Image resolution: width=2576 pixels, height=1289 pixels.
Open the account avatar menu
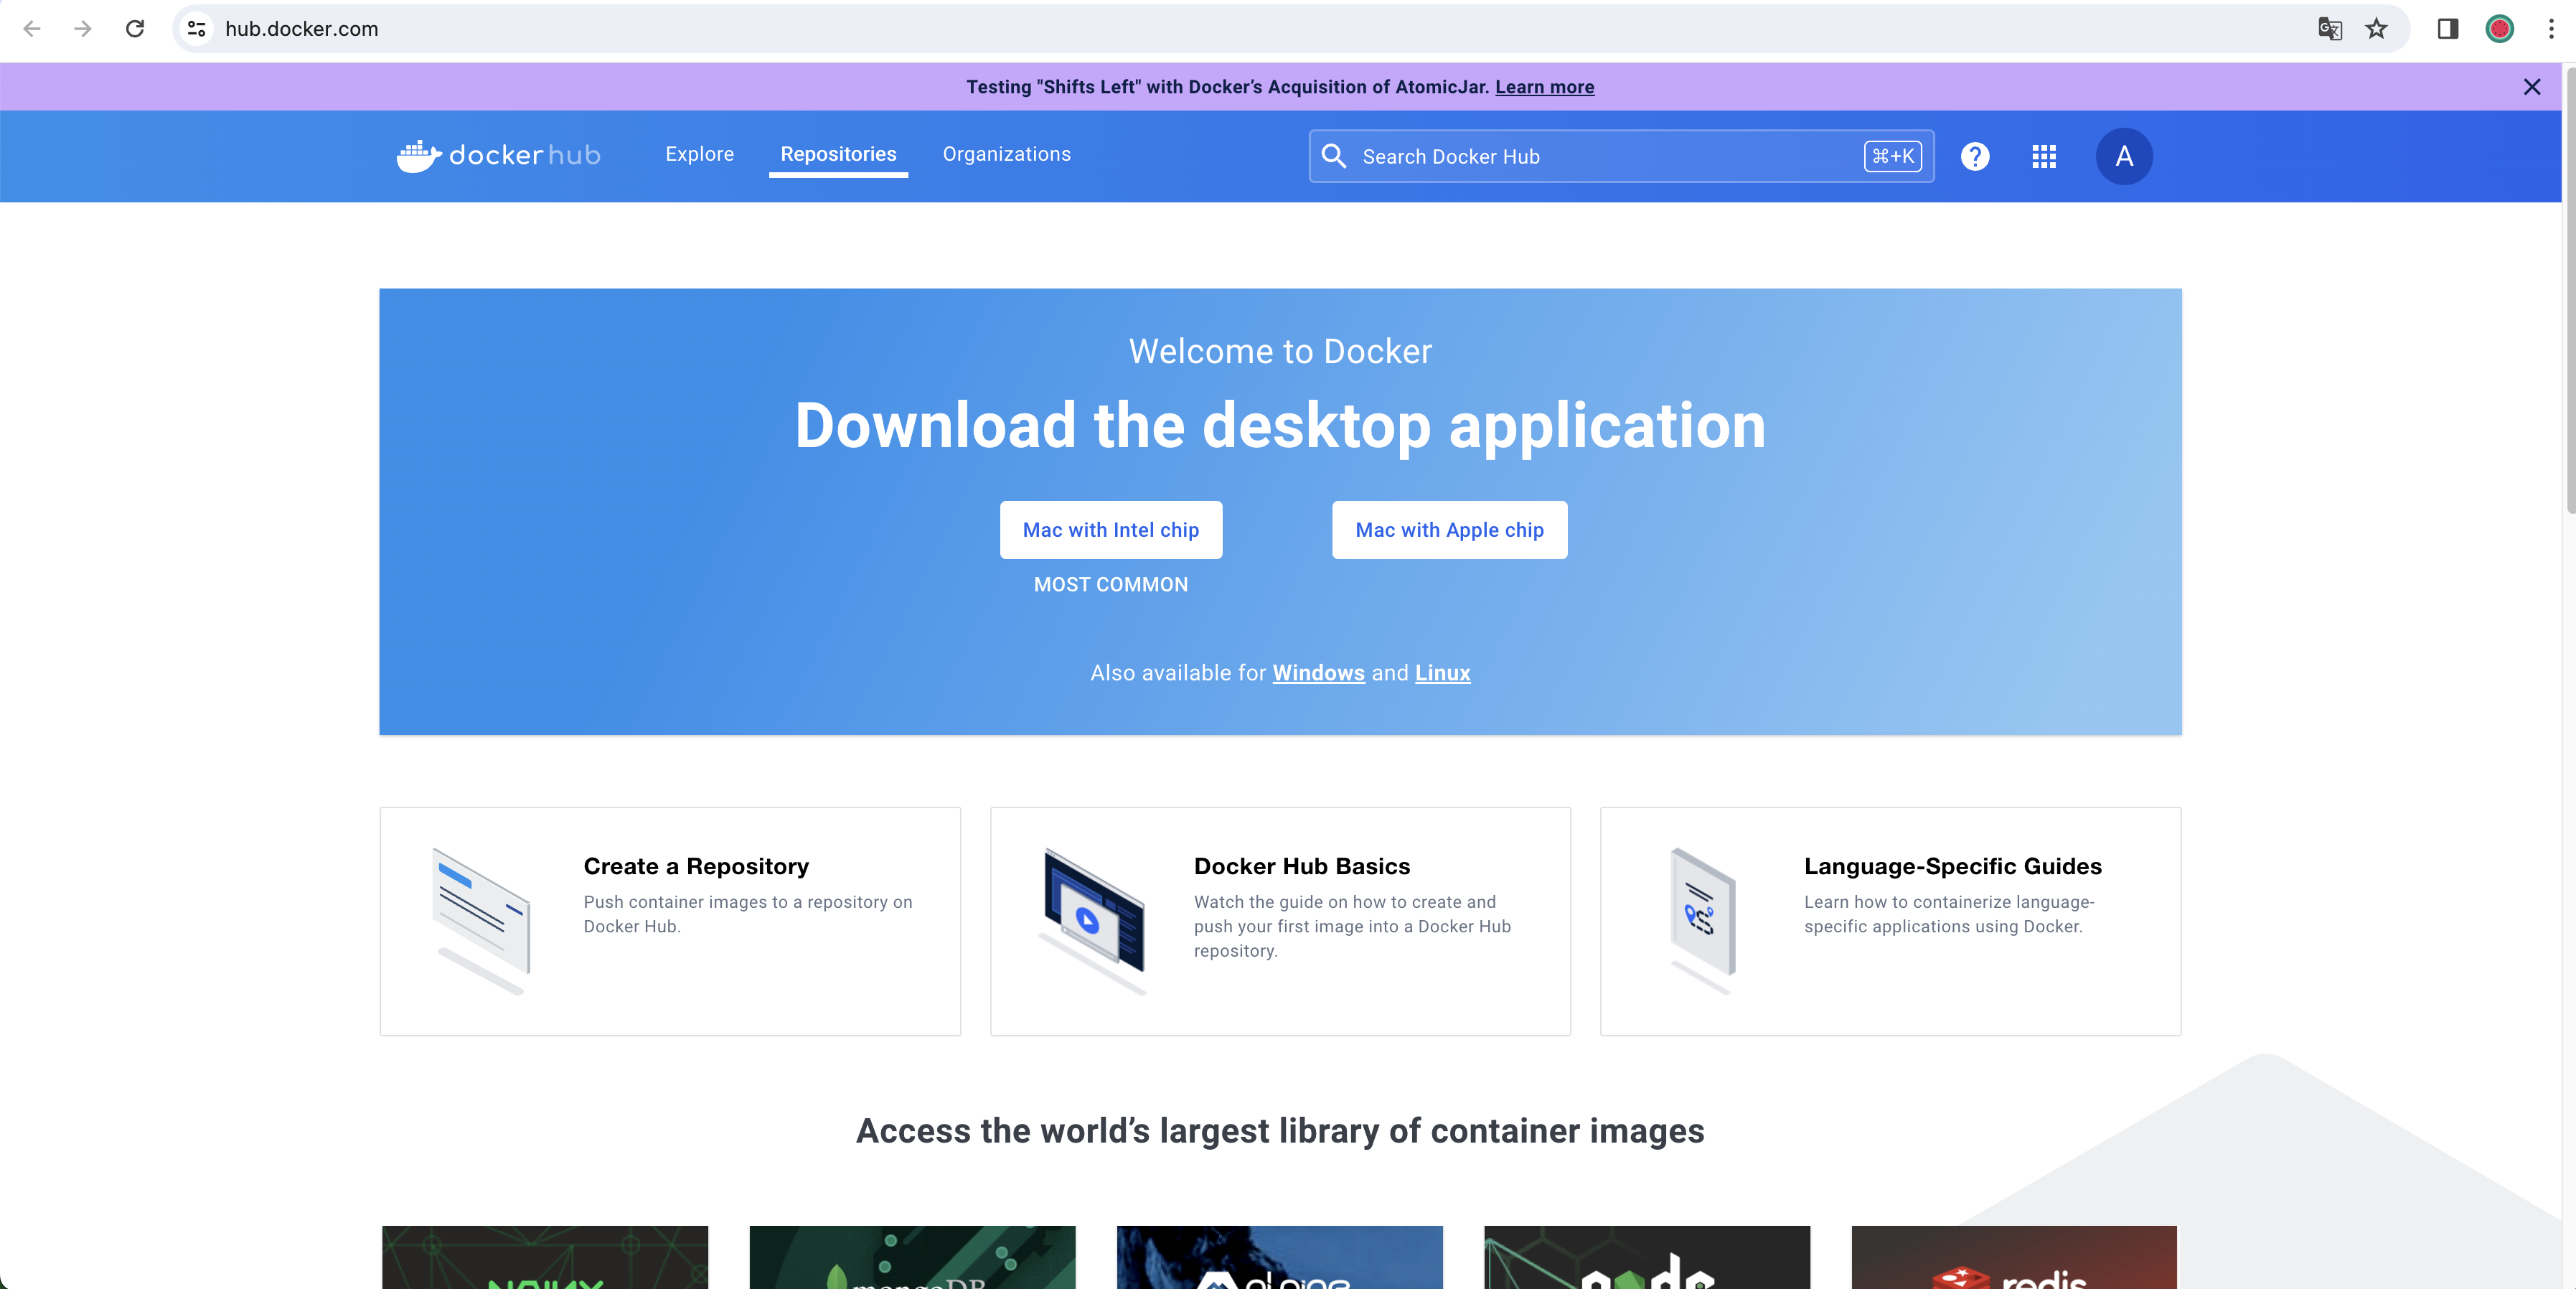tap(2123, 156)
